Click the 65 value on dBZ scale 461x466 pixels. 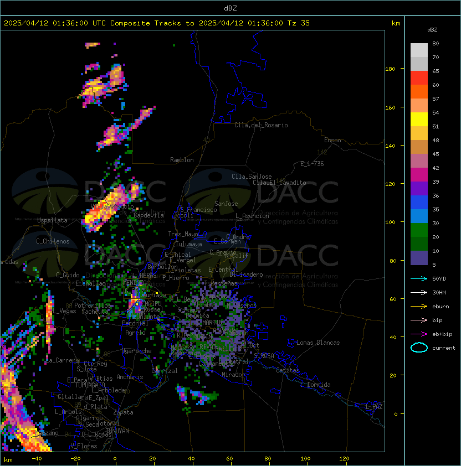436,71
